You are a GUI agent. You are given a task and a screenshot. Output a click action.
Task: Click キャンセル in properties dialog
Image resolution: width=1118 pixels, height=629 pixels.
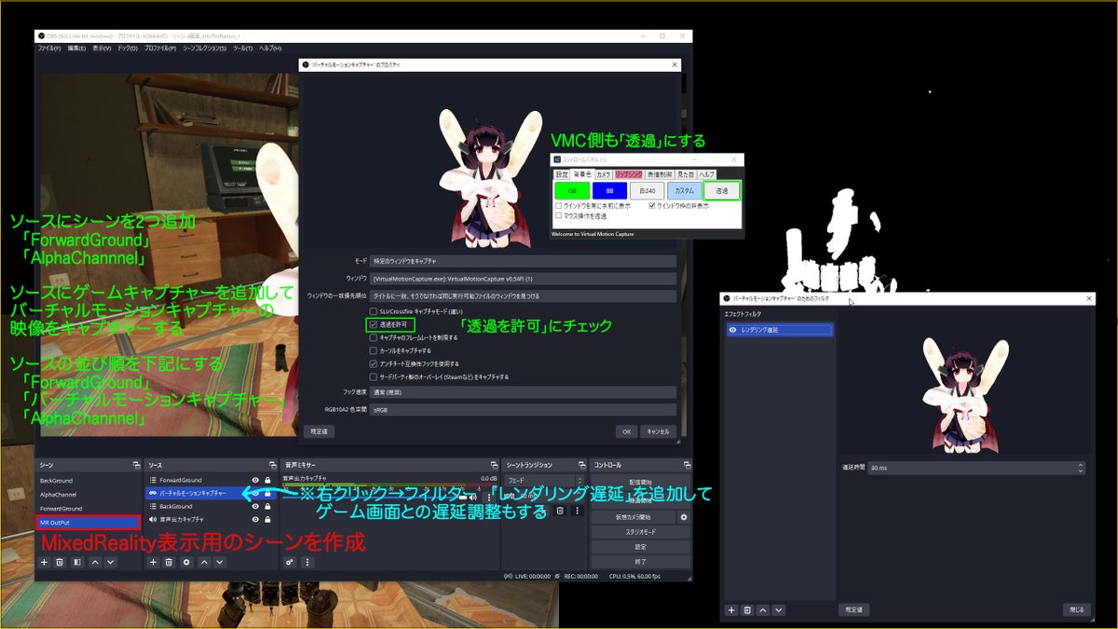pos(659,431)
